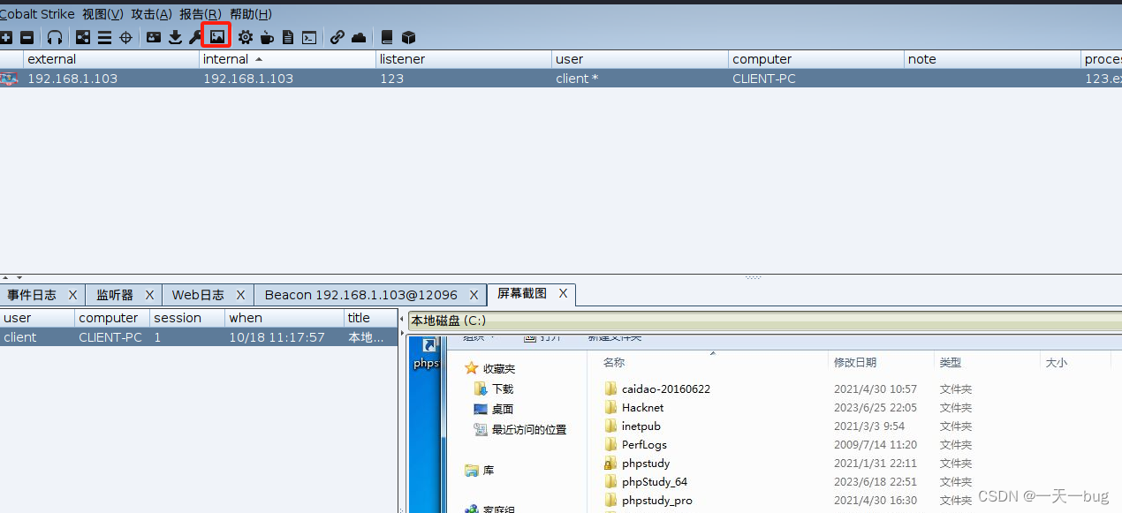
Task: Open listeners via the headphones icon
Action: click(55, 37)
